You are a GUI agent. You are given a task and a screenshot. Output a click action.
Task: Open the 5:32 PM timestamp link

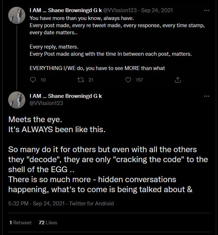tap(18, 204)
